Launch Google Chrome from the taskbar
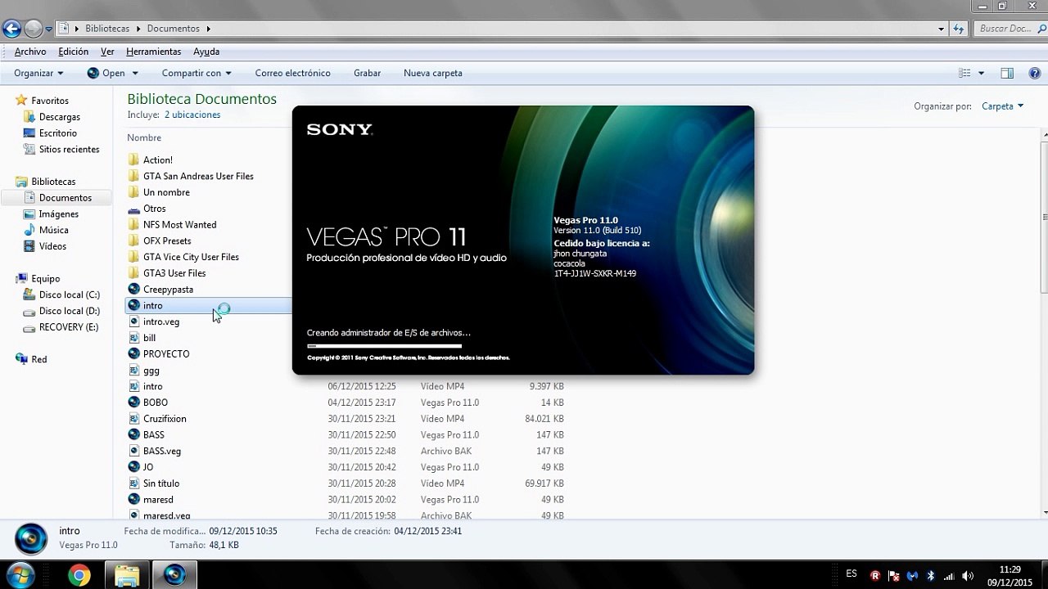 click(x=79, y=576)
